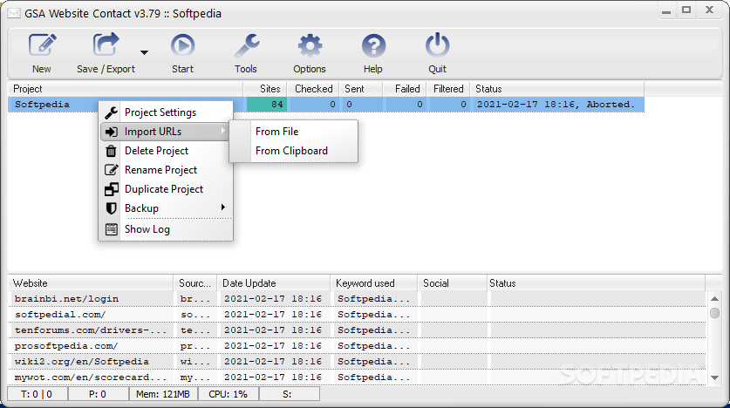Close the GSA Website Contact window
The height and width of the screenshot is (408, 730).
709,10
